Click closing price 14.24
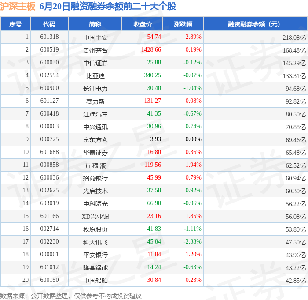The image size is (308, 300). point(154,267)
